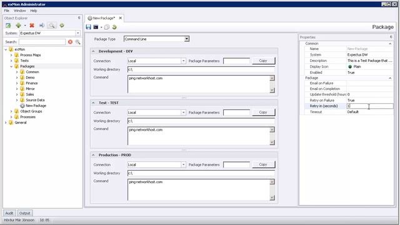This screenshot has width=400, height=225.
Task: Pin the Object Explorer panel
Action: tap(79, 18)
